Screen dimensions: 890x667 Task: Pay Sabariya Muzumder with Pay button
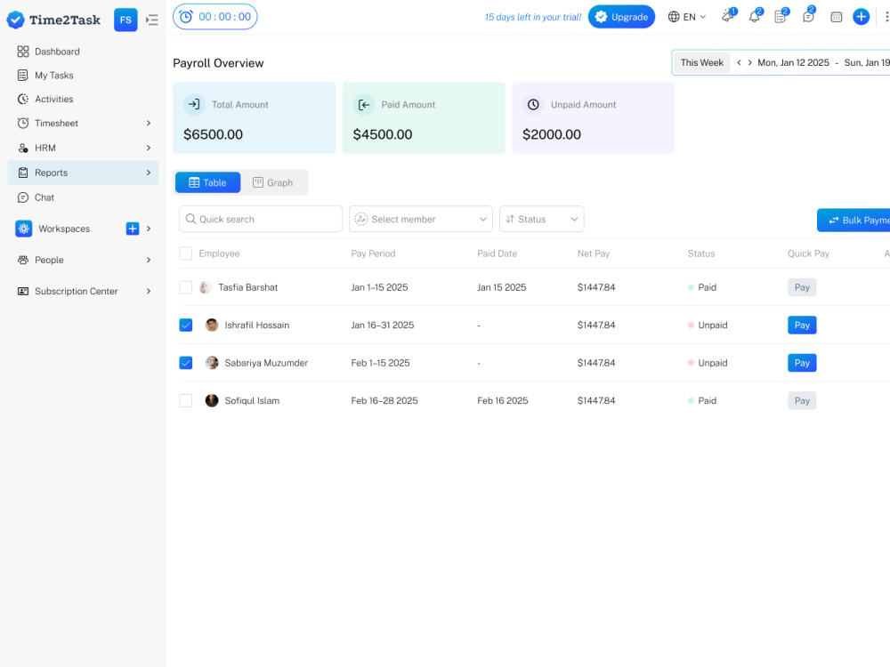click(x=802, y=363)
